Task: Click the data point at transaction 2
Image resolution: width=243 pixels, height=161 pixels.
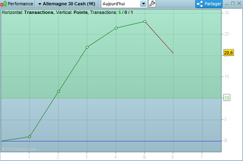Action: tap(58, 92)
